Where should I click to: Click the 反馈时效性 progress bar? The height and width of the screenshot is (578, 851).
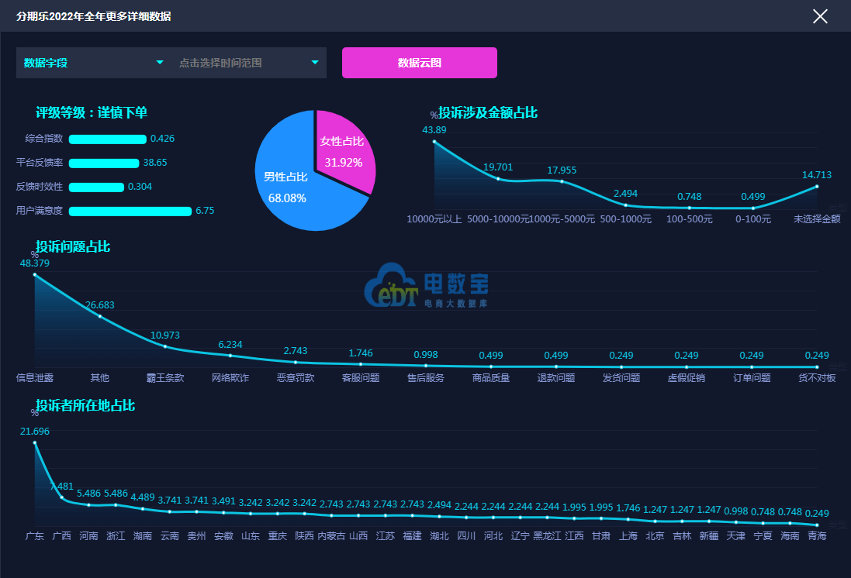coord(96,187)
